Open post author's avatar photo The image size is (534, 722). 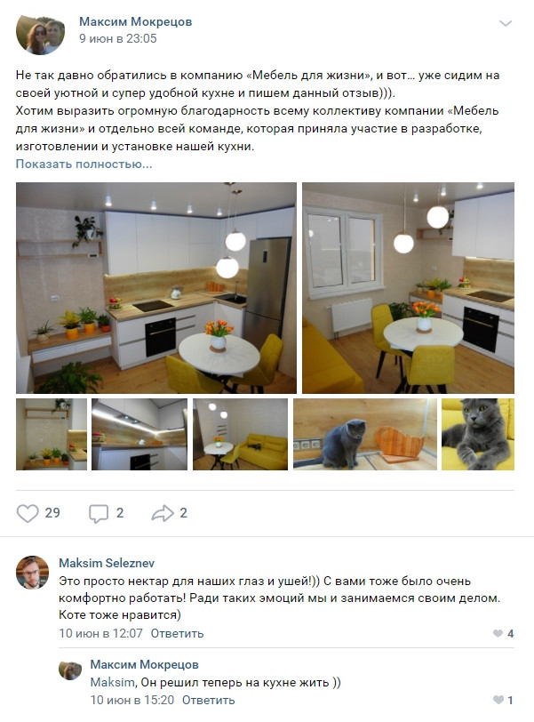(x=41, y=35)
